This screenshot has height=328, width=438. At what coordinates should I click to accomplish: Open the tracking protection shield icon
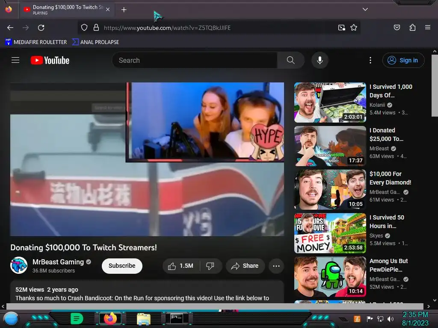pos(84,28)
